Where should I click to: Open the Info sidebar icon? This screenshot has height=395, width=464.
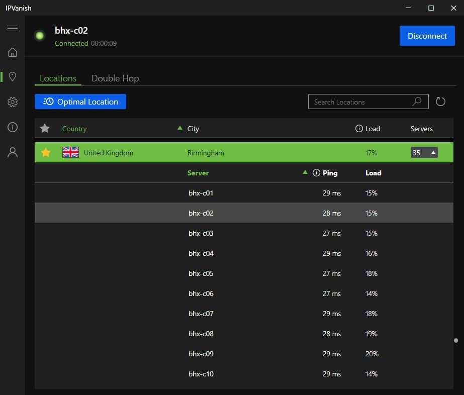[x=13, y=127]
